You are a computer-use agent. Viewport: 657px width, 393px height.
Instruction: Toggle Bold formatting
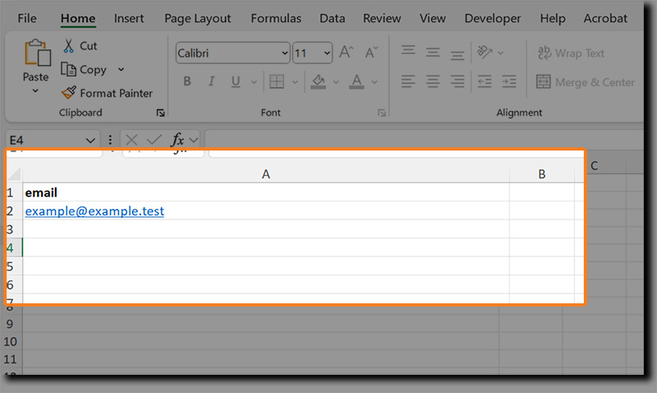pos(187,81)
